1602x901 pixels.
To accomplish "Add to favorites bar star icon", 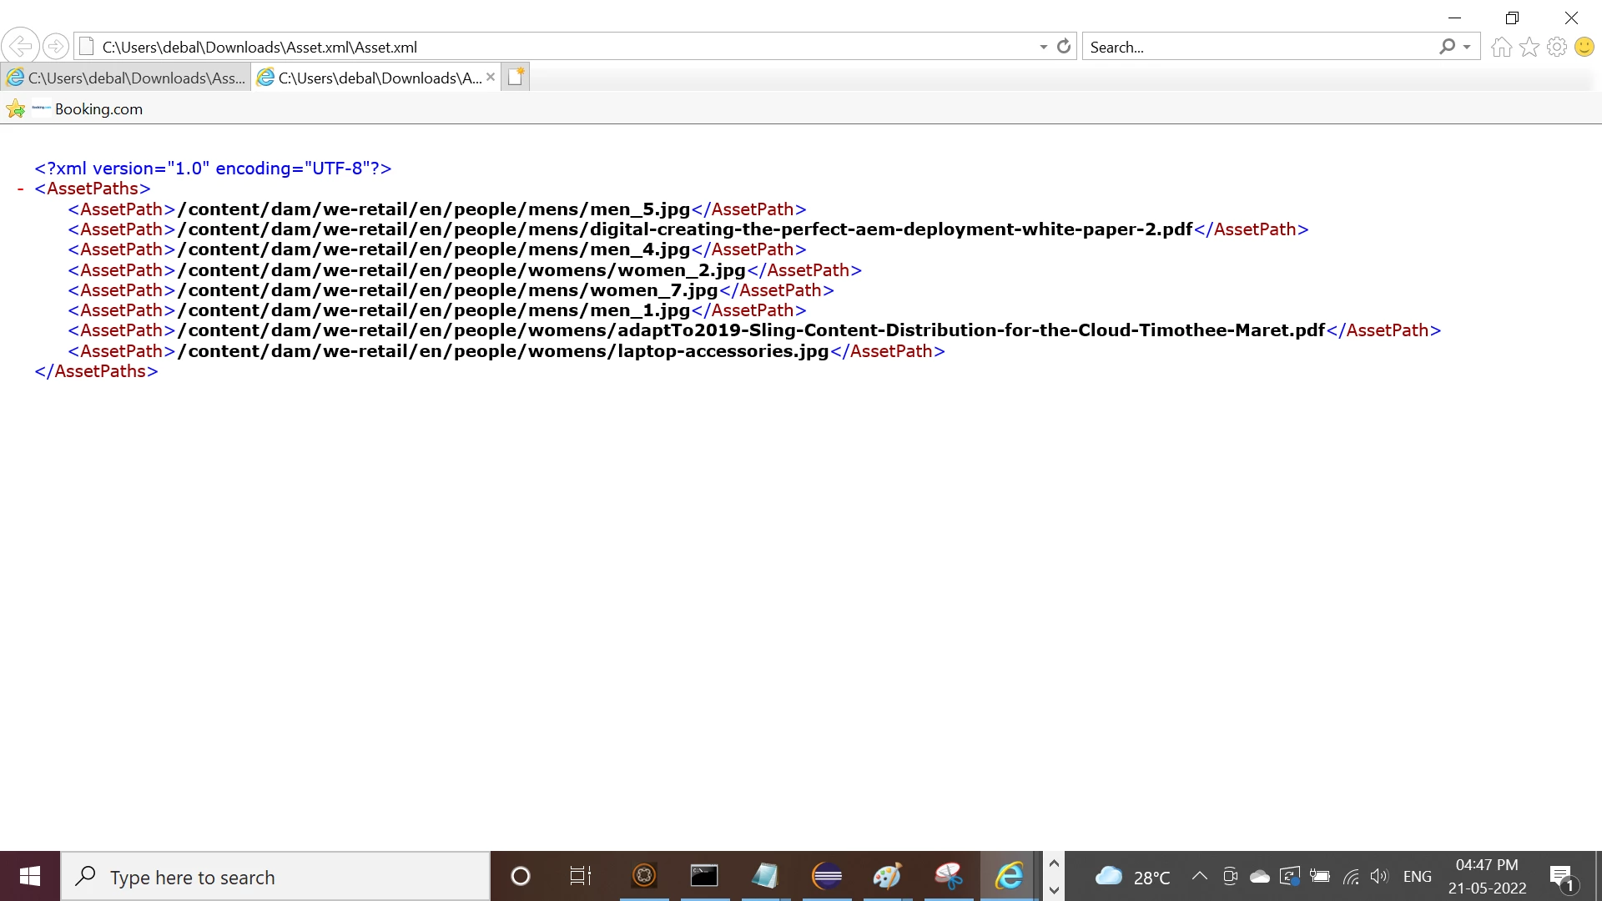I will pos(15,109).
